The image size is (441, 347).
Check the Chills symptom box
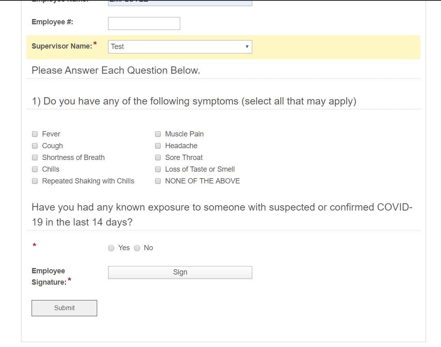(x=35, y=169)
